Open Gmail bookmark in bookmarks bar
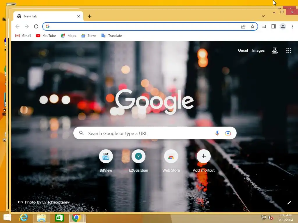Screen dimensions: 298x223 [x=23, y=36]
